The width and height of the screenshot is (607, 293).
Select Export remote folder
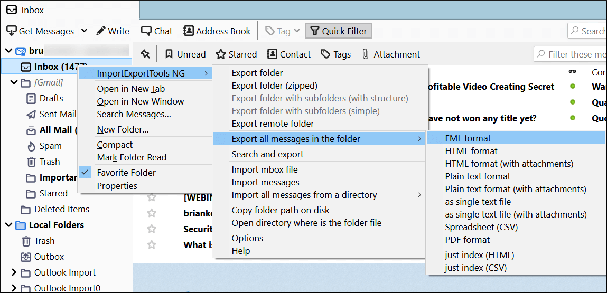pos(273,124)
